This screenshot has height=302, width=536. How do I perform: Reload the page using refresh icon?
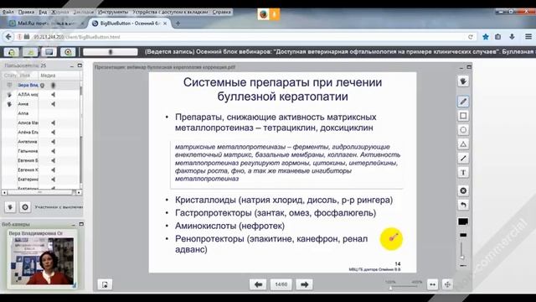[471, 37]
